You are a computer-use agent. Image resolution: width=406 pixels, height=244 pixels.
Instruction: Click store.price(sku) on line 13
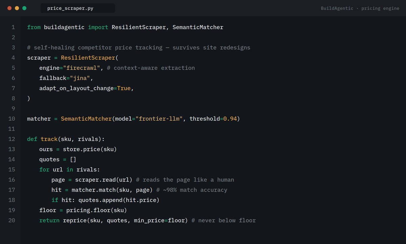(90, 149)
